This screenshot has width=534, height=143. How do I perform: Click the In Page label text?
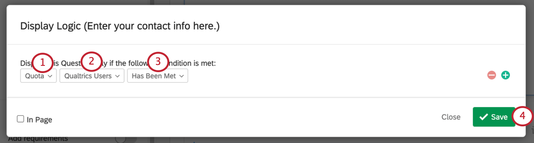[x=39, y=120]
